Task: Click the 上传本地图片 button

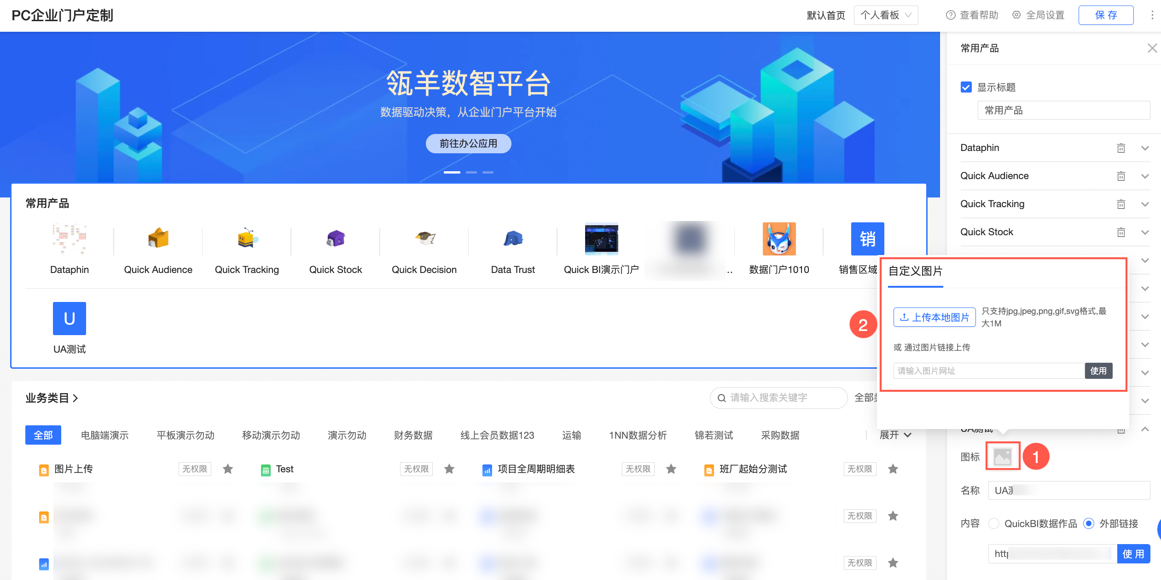Action: [x=935, y=317]
